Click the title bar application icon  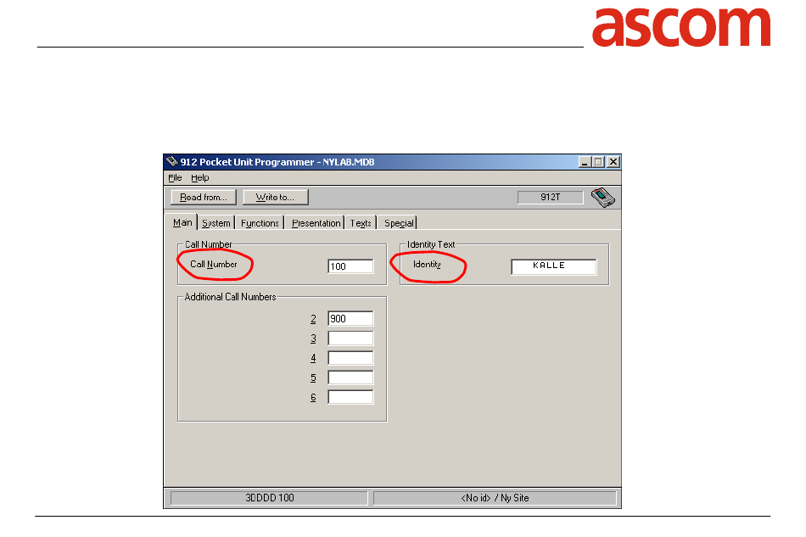pos(172,162)
